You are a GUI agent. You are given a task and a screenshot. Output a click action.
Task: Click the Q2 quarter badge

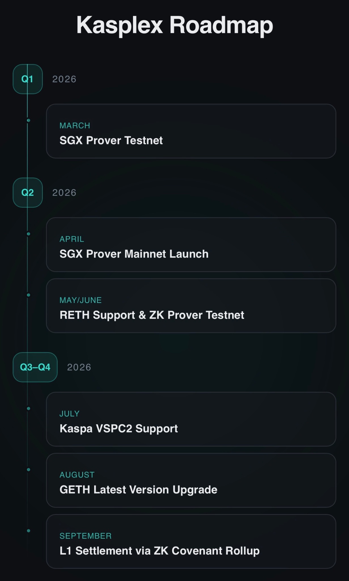click(x=28, y=193)
